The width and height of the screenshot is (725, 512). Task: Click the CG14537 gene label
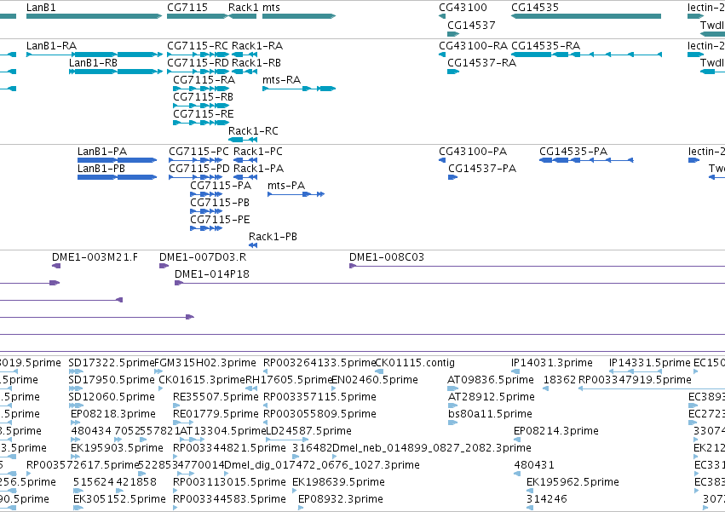[x=471, y=25]
